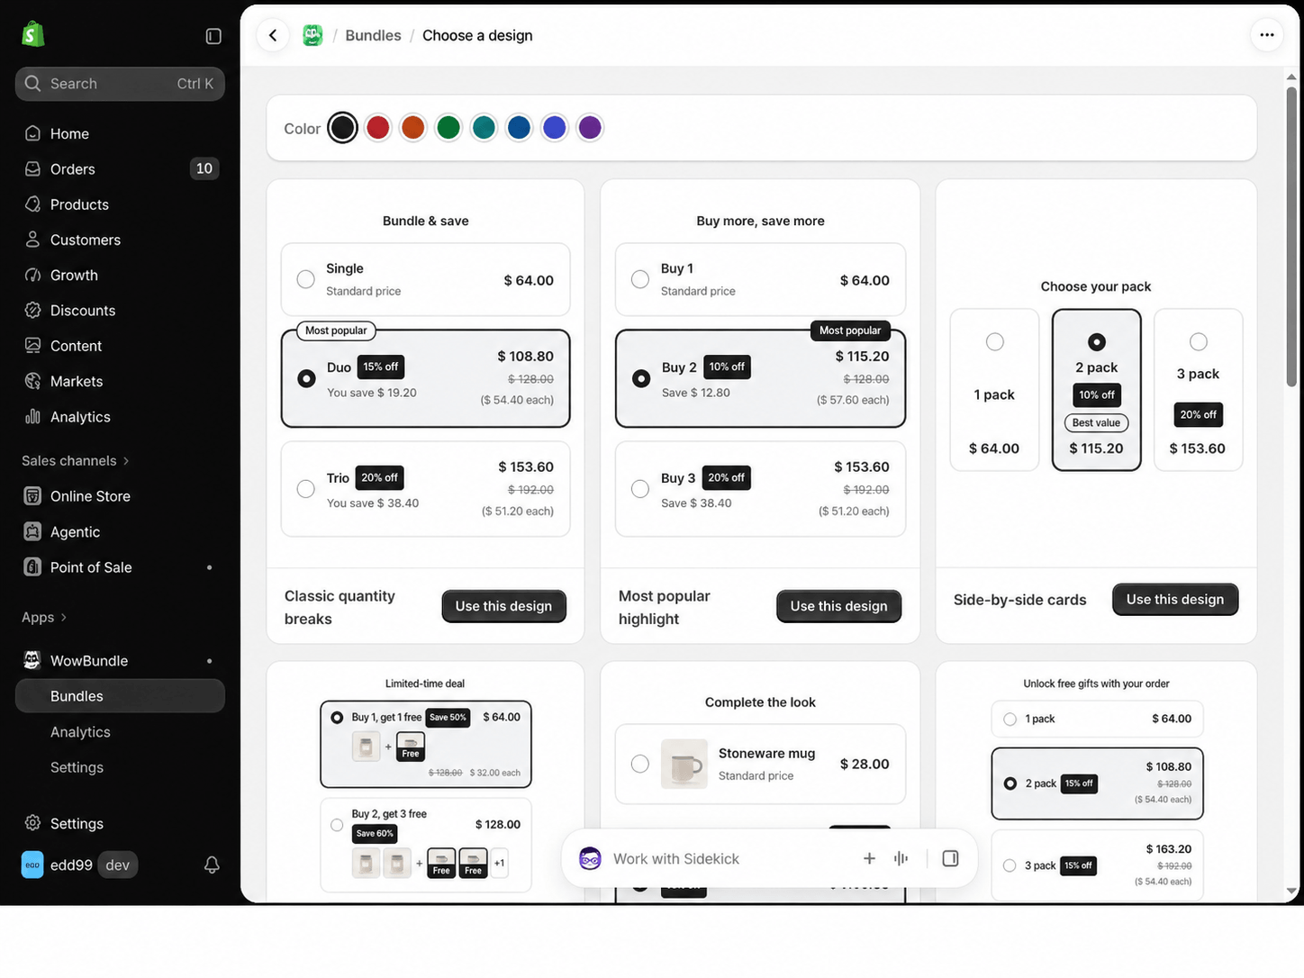Click the back arrow button

coord(273,35)
